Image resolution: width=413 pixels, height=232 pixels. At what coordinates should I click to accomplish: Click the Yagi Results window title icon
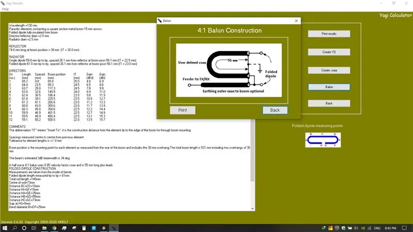[x=3, y=3]
